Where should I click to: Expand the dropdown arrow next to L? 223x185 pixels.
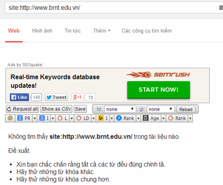72,118
